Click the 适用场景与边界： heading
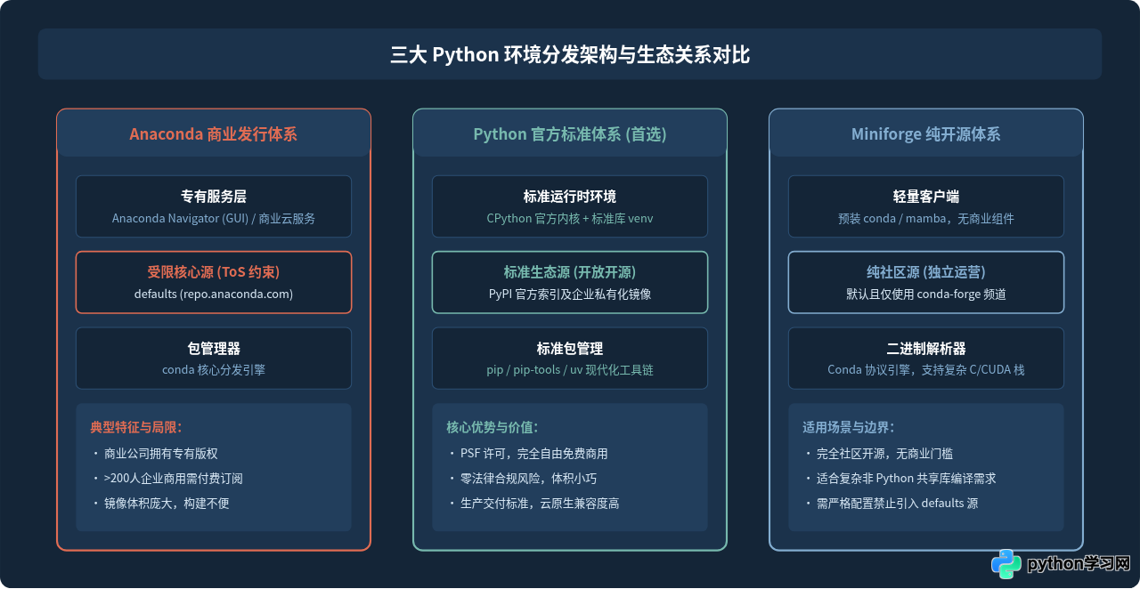The width and height of the screenshot is (1140, 589). (848, 427)
